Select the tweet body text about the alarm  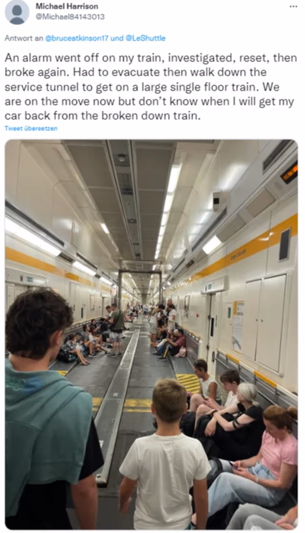tap(150, 87)
